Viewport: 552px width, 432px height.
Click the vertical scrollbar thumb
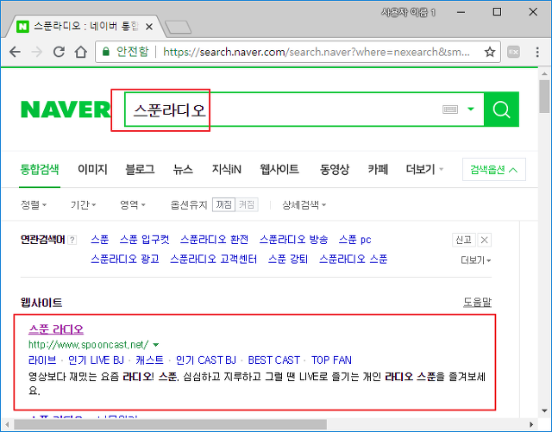pyautogui.click(x=544, y=97)
